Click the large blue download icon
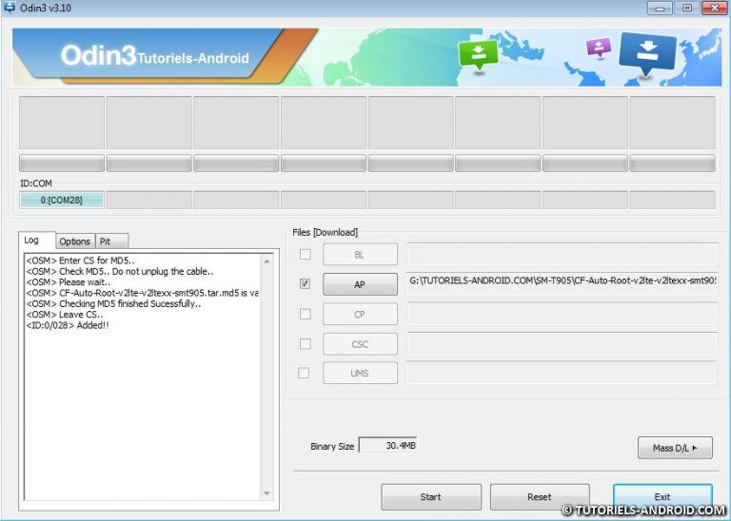The image size is (731, 521). coord(647,53)
